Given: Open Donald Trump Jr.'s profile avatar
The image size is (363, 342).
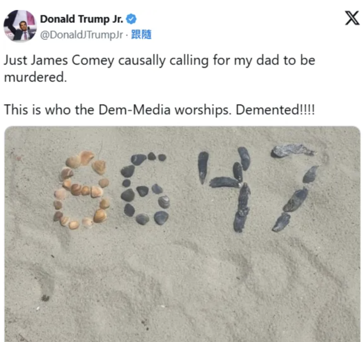Looking at the screenshot, I should [20, 26].
